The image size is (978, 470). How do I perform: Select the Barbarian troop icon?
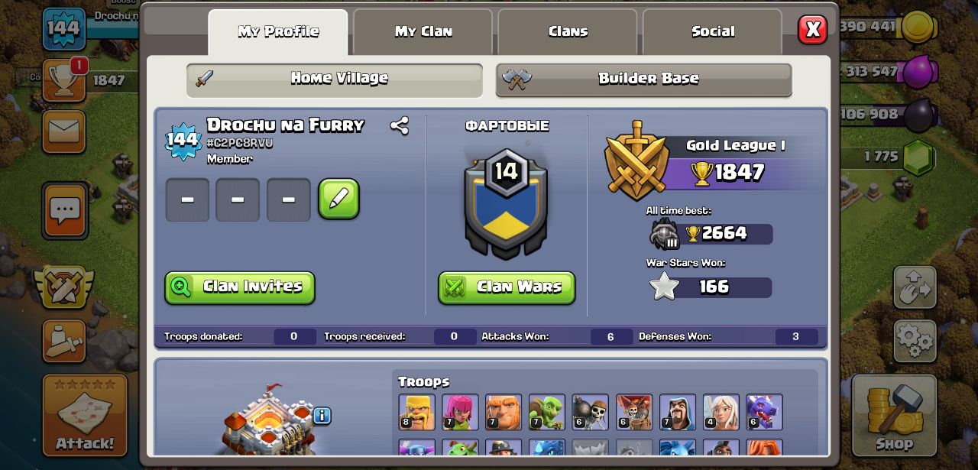(416, 412)
